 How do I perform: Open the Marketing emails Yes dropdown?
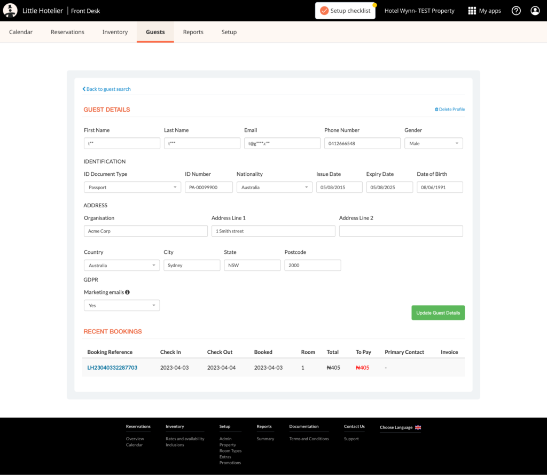(121, 306)
